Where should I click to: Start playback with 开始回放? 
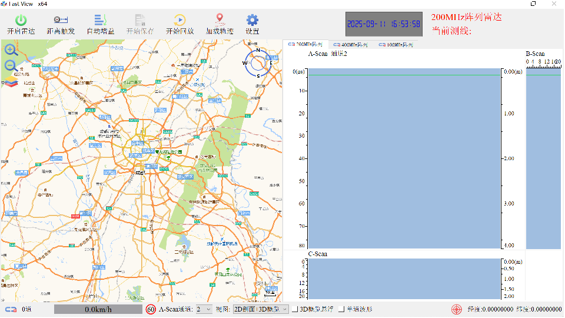click(180, 21)
